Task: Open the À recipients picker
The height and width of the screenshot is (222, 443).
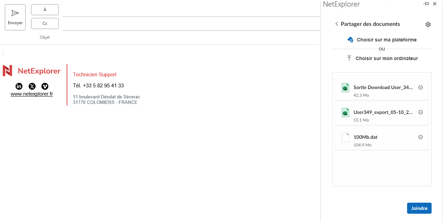Action: coord(45,10)
